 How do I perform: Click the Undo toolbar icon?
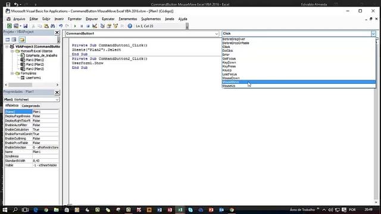61,26
